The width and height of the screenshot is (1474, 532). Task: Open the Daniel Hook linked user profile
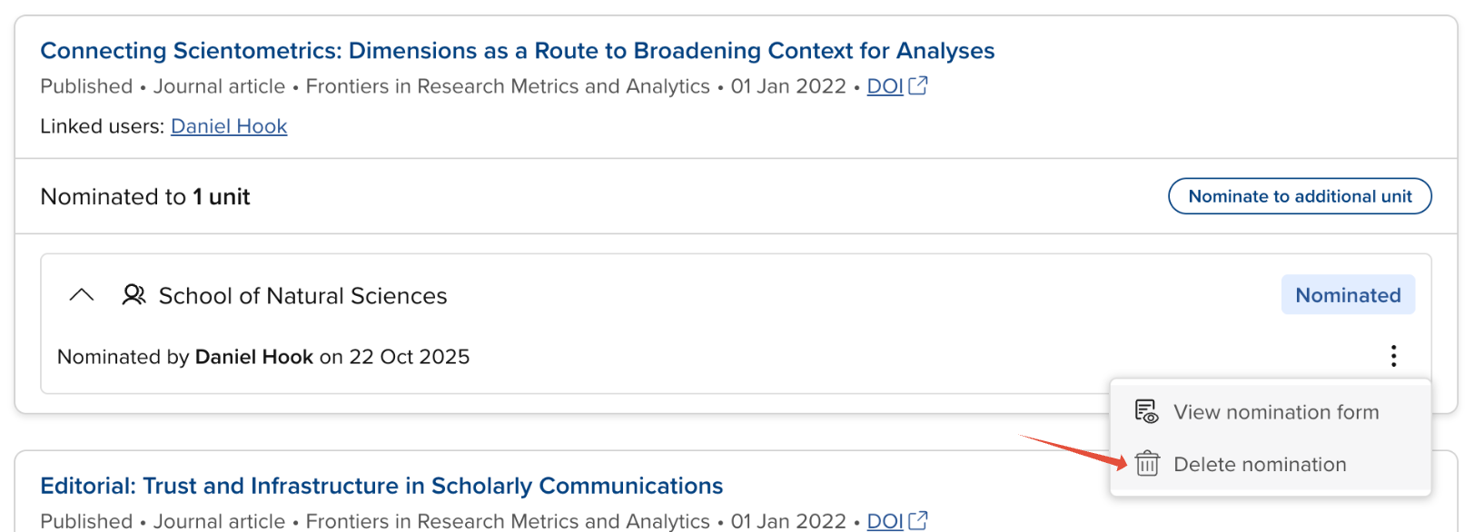point(229,126)
